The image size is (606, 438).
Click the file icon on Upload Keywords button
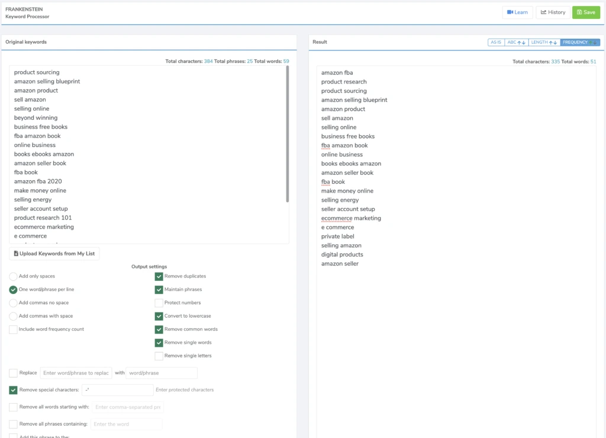(x=16, y=254)
